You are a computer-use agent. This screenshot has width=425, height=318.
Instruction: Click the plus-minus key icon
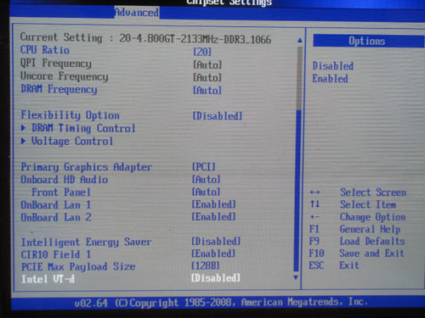click(314, 217)
